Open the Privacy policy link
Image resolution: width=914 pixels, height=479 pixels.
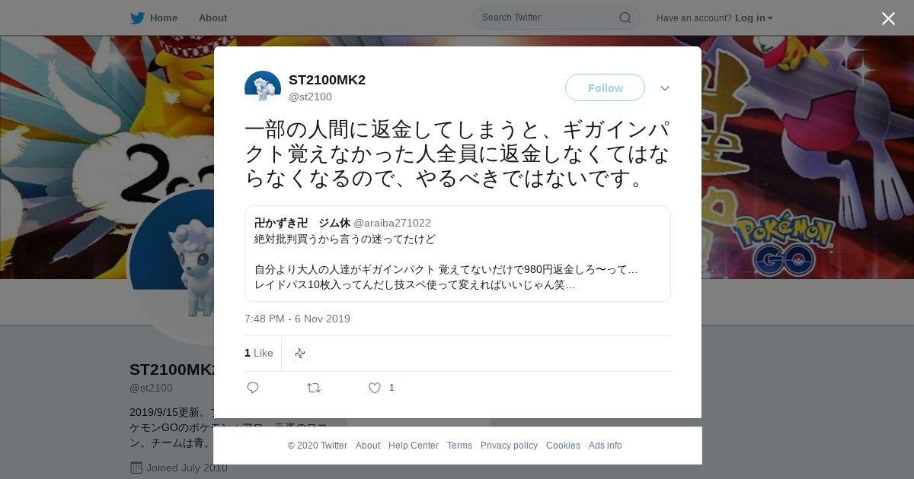[x=509, y=446]
